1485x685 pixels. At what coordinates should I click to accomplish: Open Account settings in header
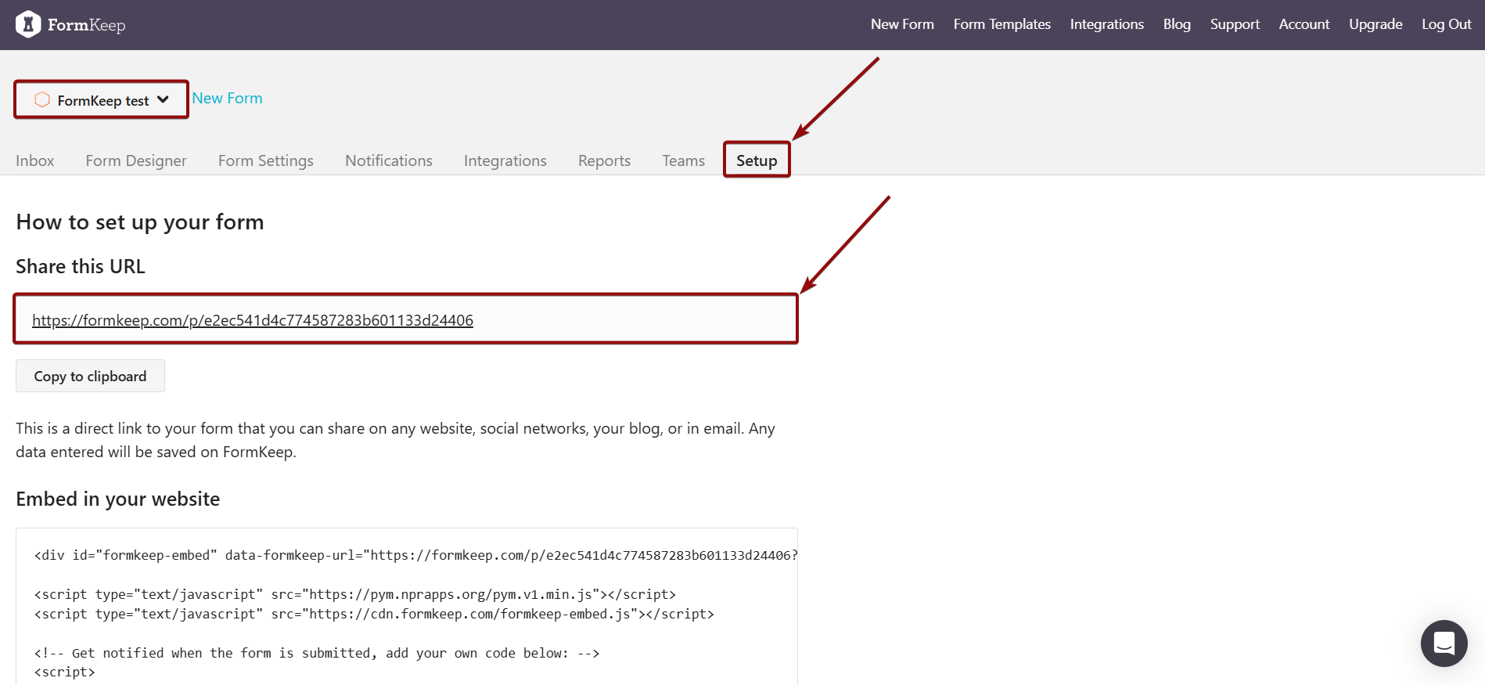click(x=1303, y=24)
